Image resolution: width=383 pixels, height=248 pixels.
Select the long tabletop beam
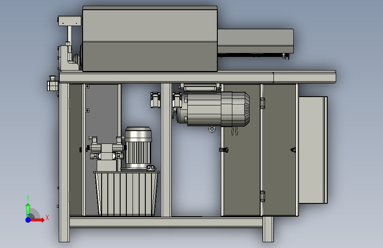[197, 77]
